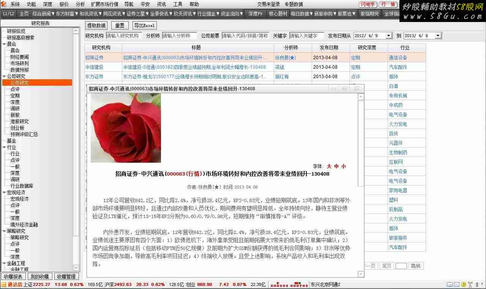Click the 跳转 page jump button
The width and height of the screenshot is (486, 289).
pyautogui.click(x=416, y=266)
